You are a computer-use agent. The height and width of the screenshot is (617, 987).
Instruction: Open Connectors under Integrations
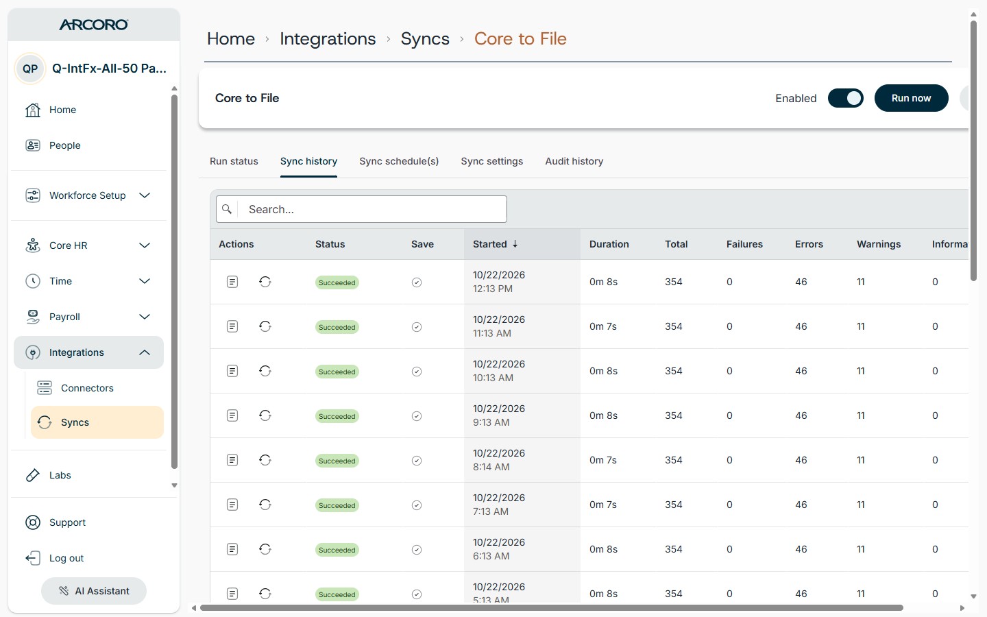[x=97, y=388]
